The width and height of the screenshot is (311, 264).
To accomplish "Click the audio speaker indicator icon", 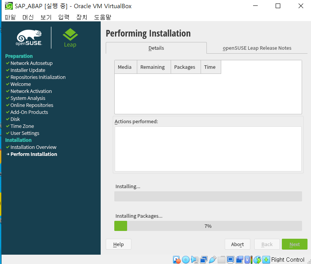I will [x=195, y=260].
